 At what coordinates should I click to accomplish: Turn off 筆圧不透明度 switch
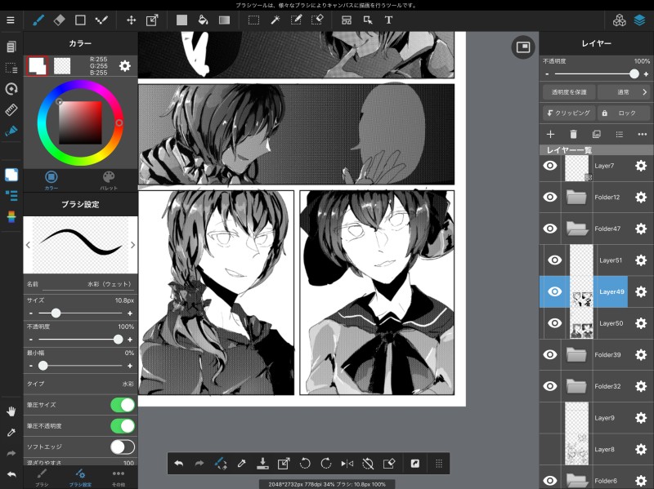click(x=123, y=425)
